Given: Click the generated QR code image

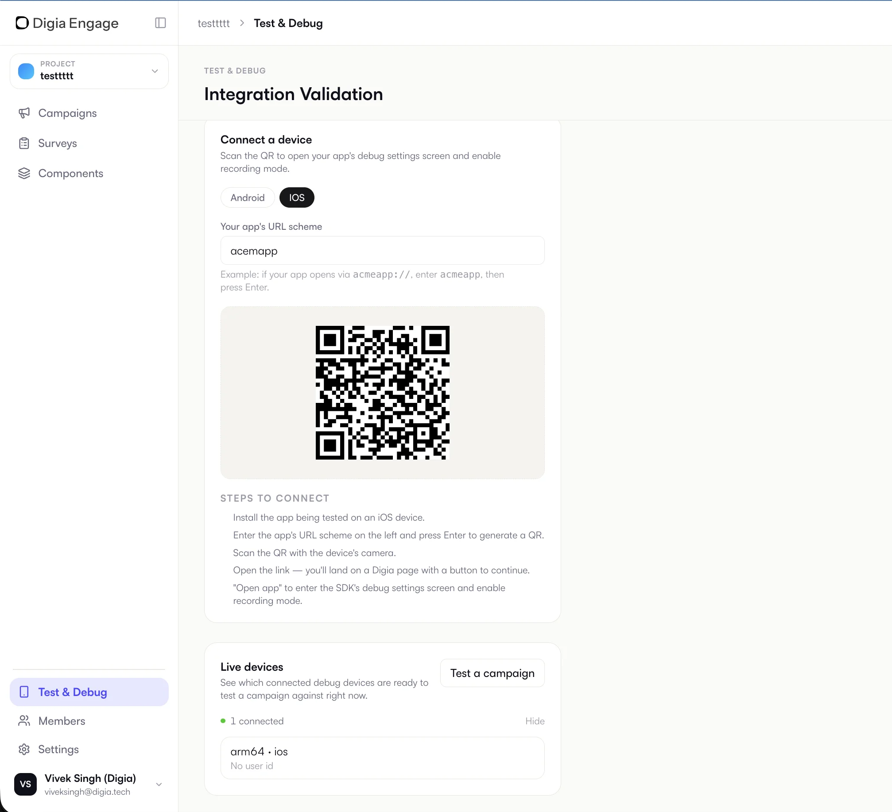Looking at the screenshot, I should point(383,393).
